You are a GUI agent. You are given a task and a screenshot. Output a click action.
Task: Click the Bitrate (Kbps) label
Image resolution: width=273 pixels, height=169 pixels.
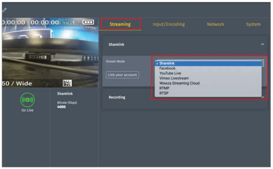click(x=67, y=103)
